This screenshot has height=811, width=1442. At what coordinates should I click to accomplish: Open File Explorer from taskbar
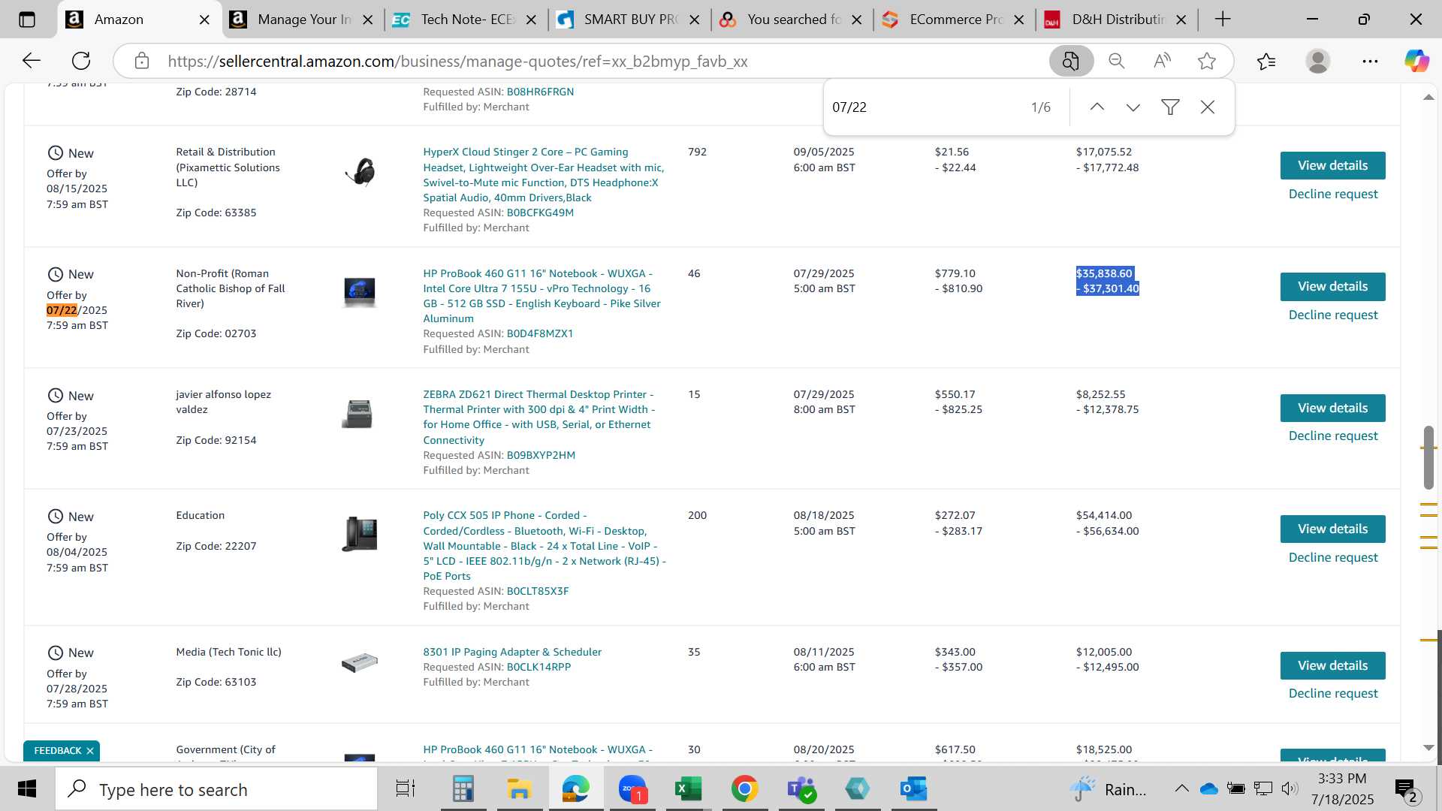(519, 789)
